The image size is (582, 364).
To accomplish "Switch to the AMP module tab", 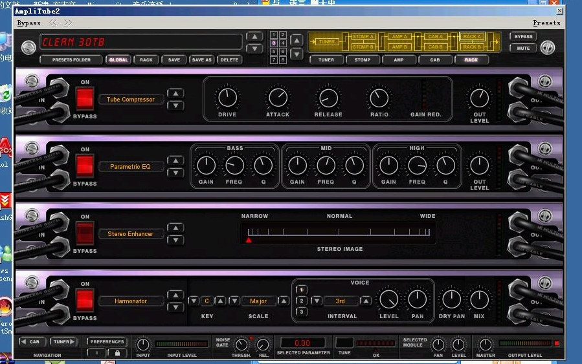I will tap(399, 59).
